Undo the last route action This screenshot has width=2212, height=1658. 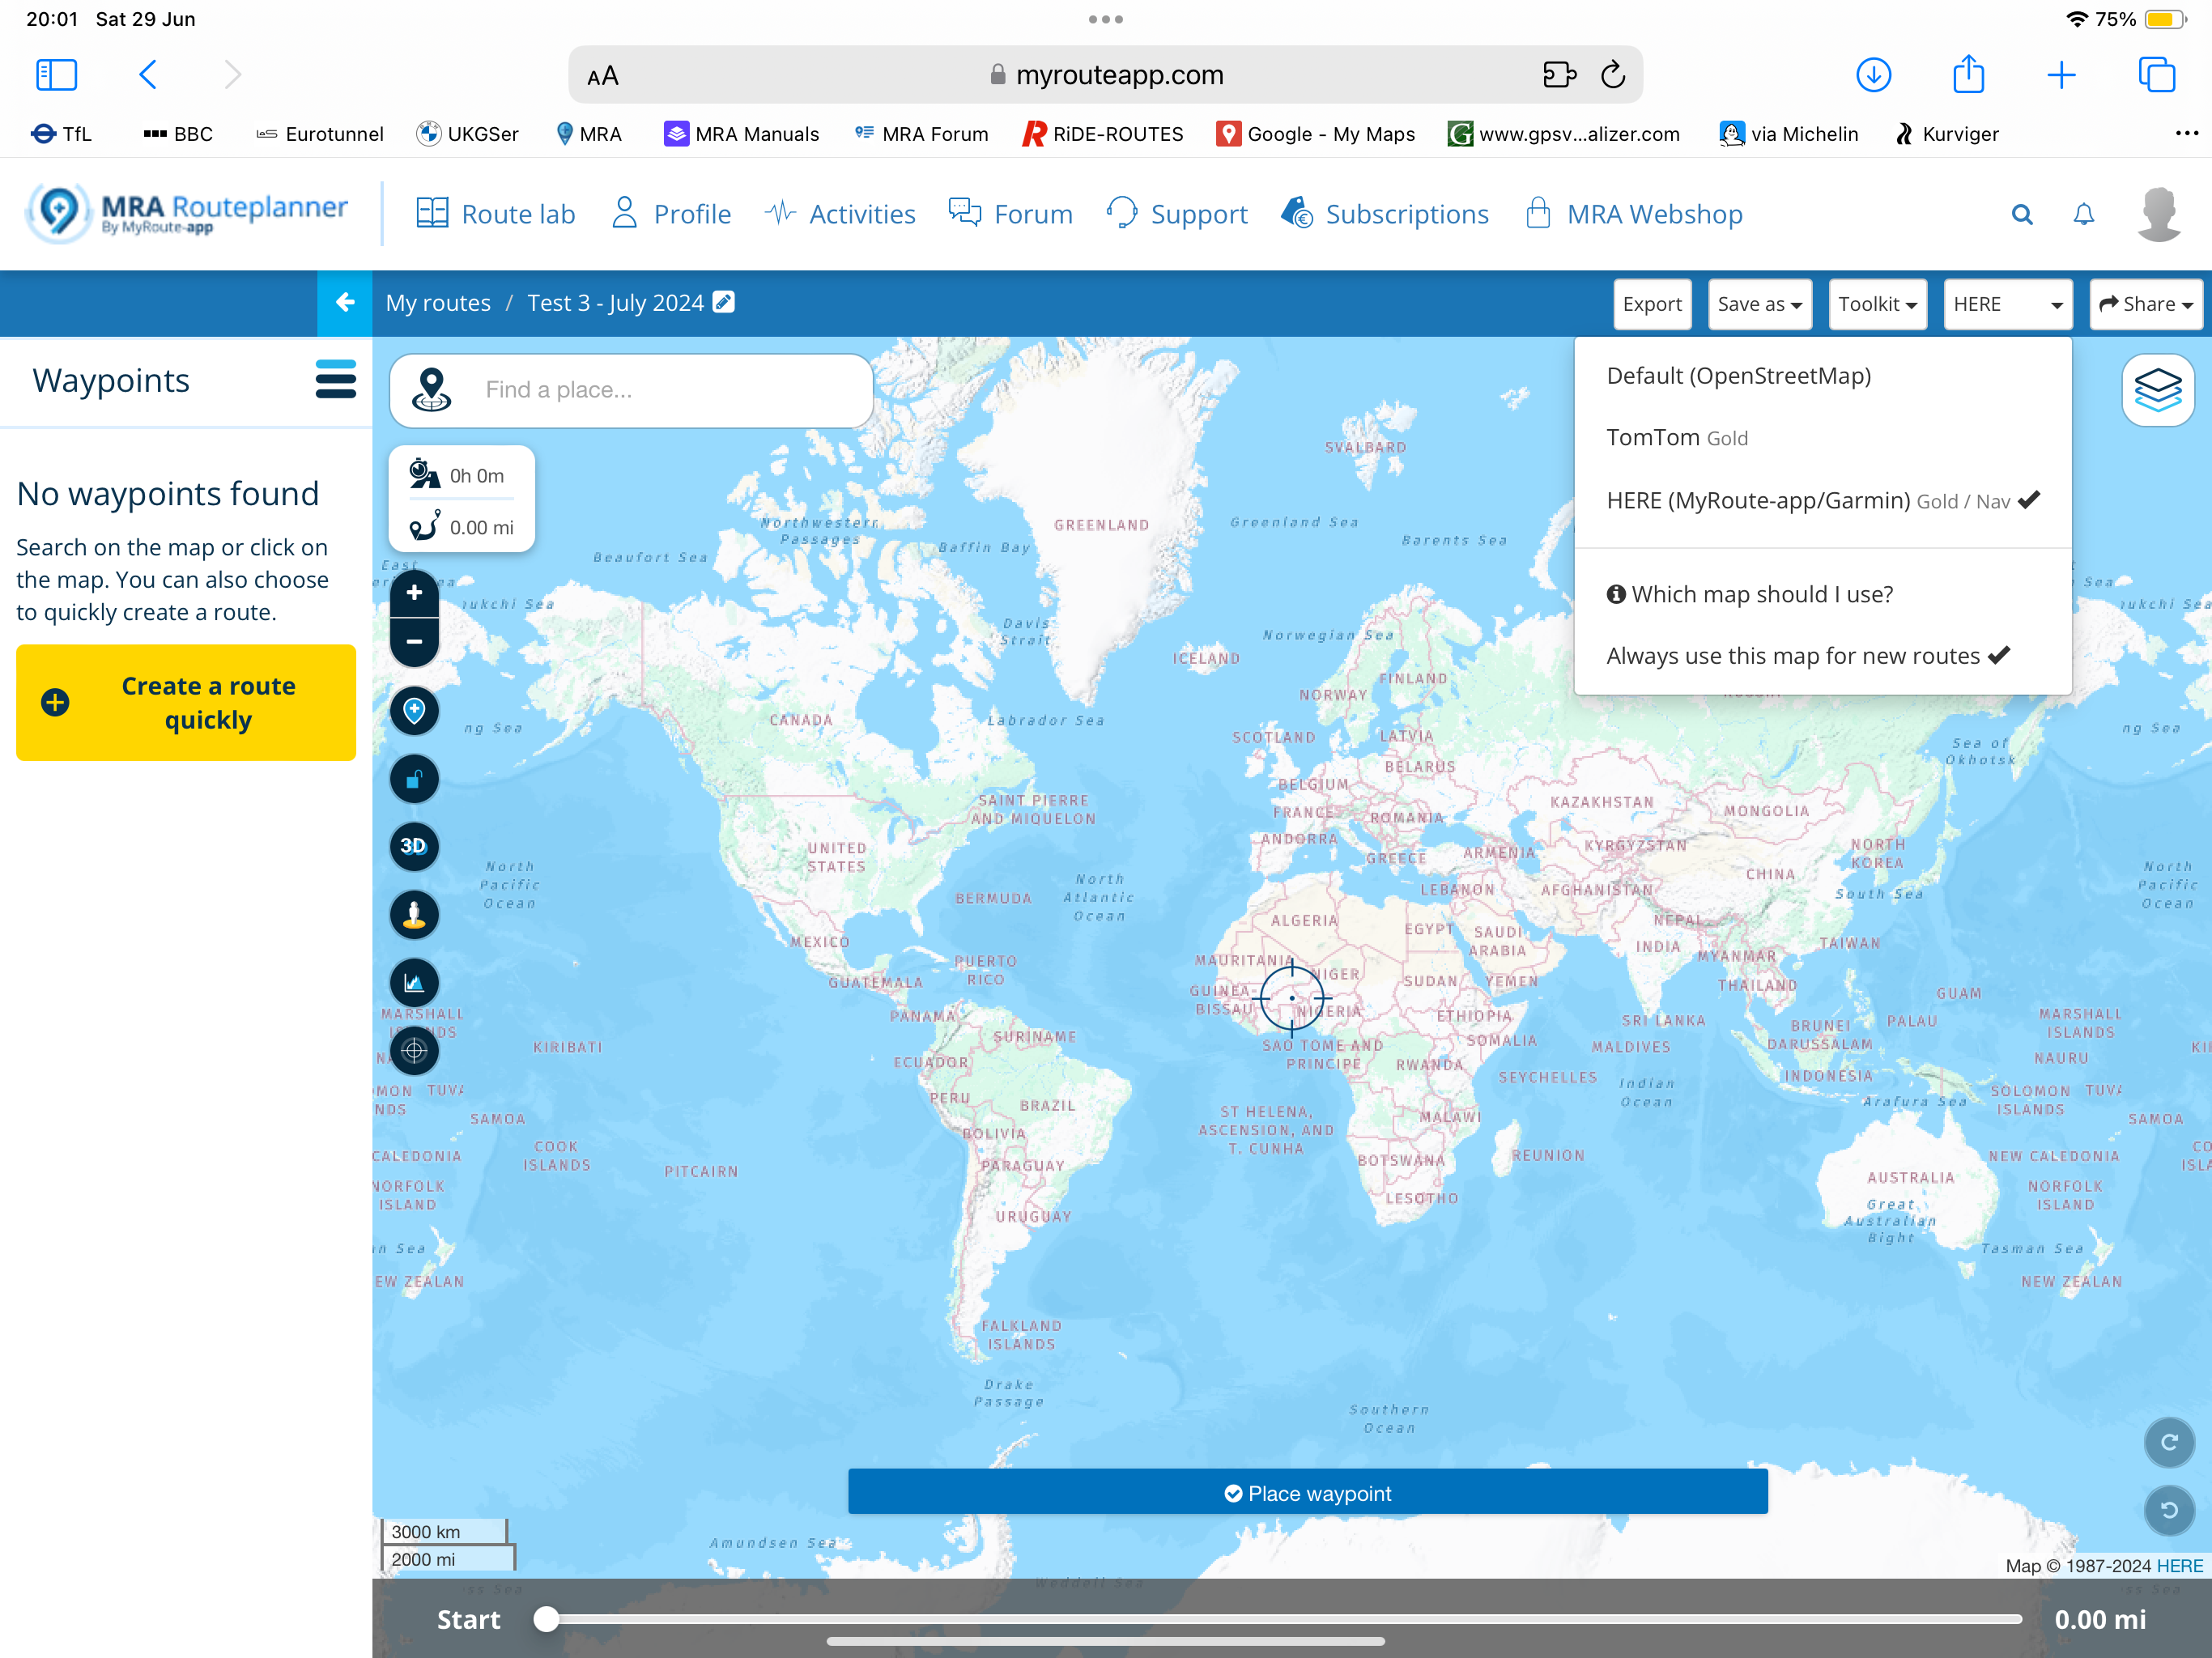(x=2169, y=1510)
